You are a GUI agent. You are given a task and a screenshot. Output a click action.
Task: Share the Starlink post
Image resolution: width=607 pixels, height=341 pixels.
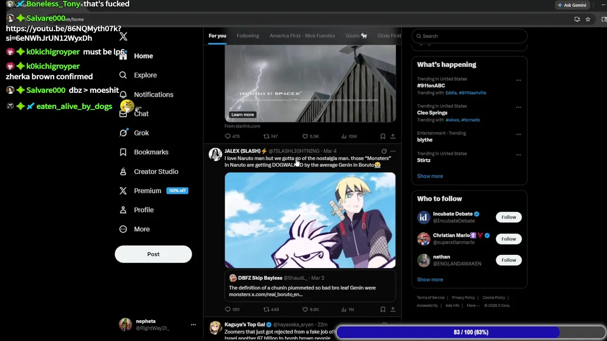click(393, 136)
